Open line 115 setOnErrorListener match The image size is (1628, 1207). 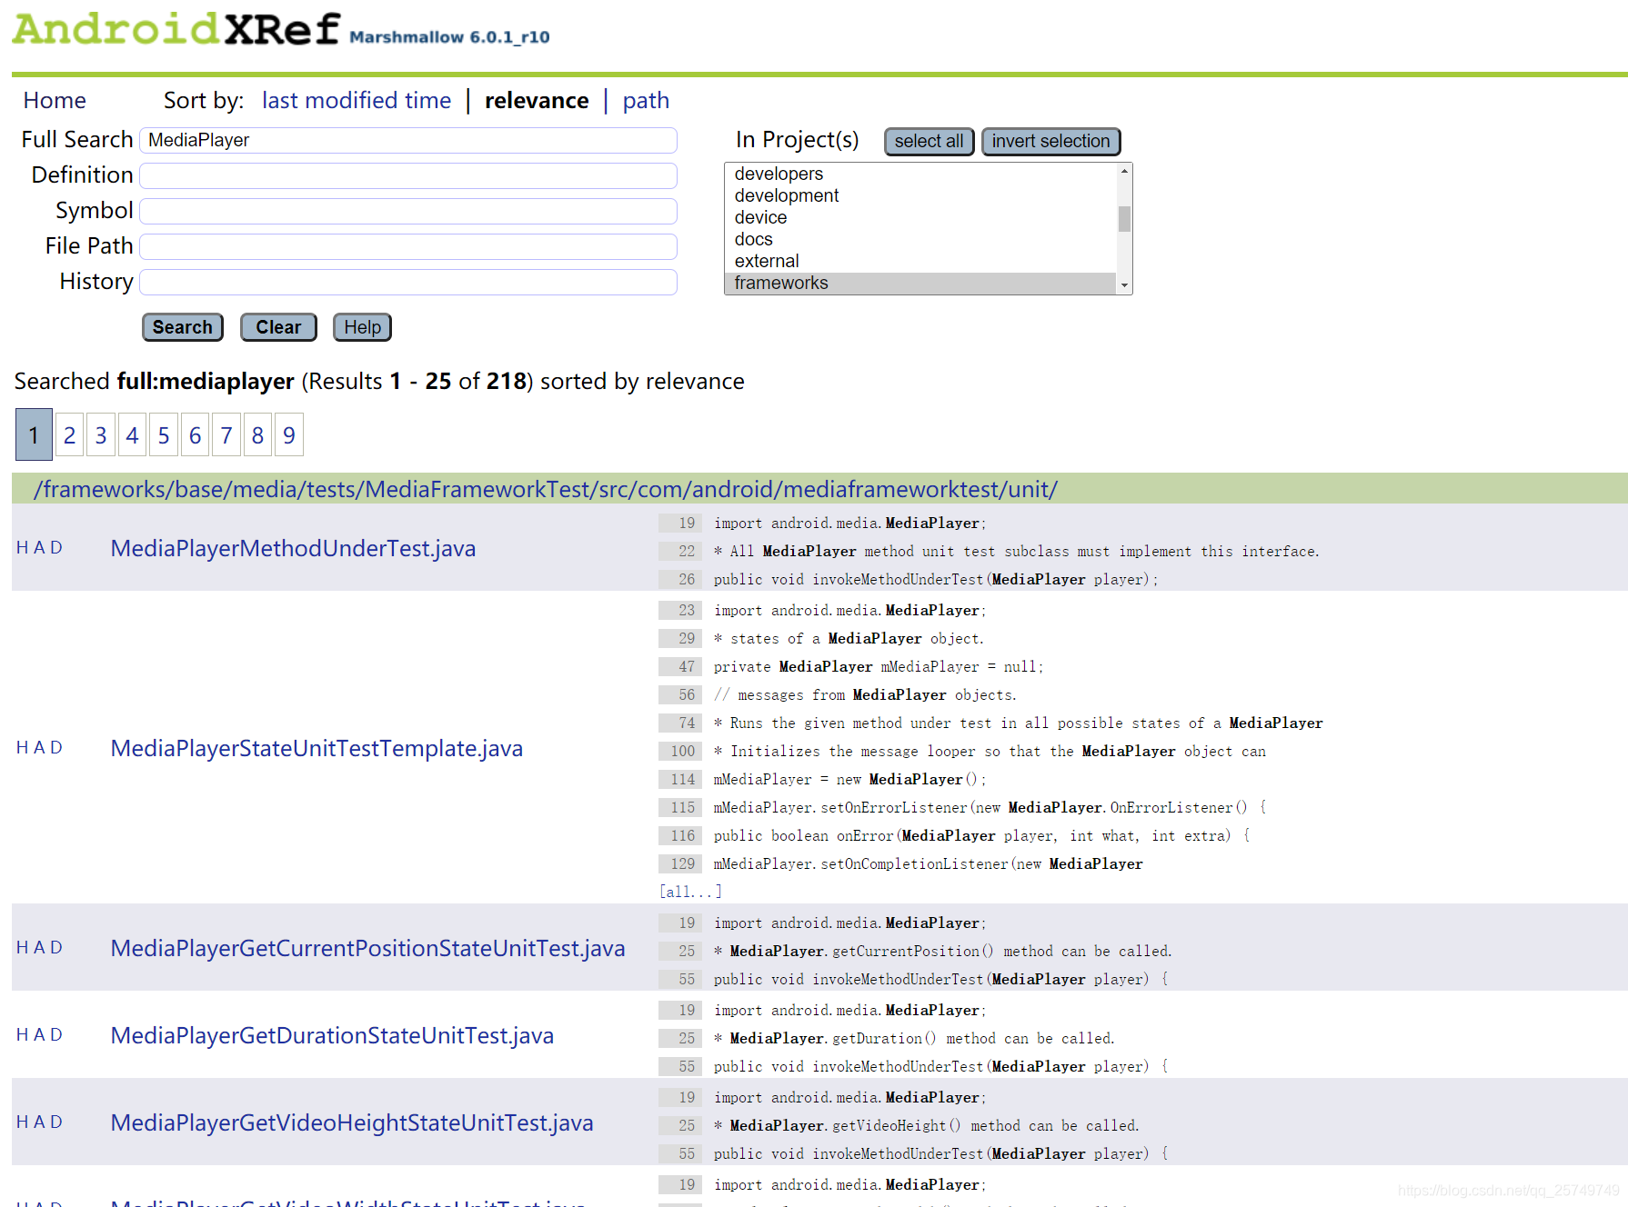(963, 808)
